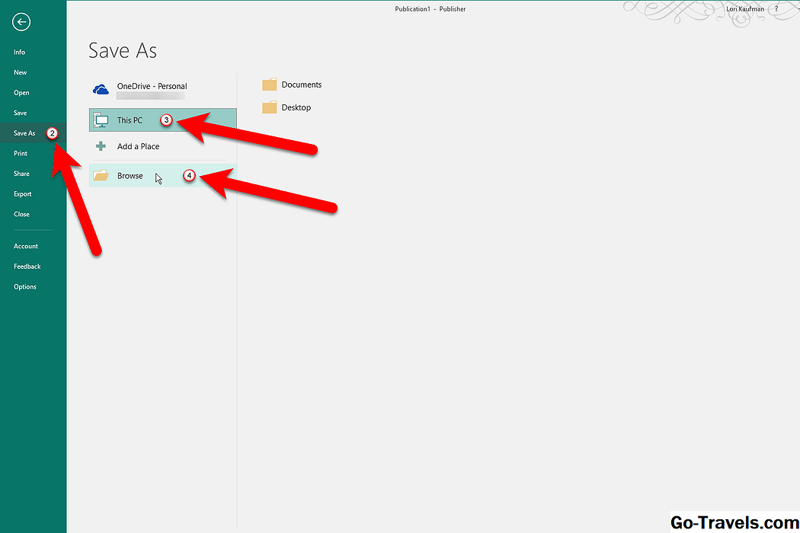The width and height of the screenshot is (800, 533).
Task: Open the Info menu item
Action: [x=19, y=53]
